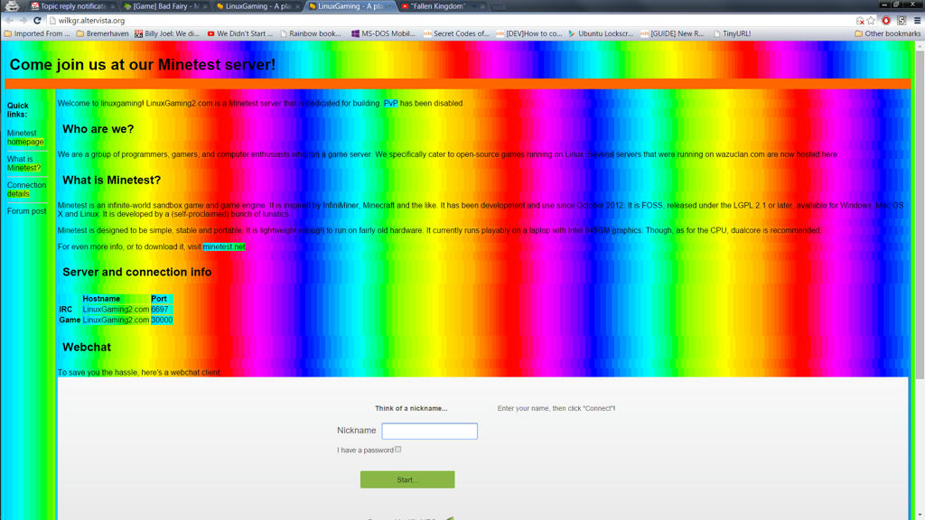Bookmark this page with the star icon
The image size is (925, 520).
click(872, 20)
